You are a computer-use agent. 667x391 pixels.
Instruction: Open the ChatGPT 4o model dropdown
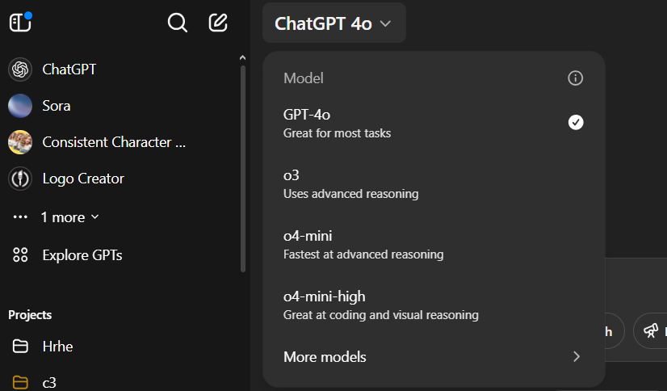(x=334, y=23)
